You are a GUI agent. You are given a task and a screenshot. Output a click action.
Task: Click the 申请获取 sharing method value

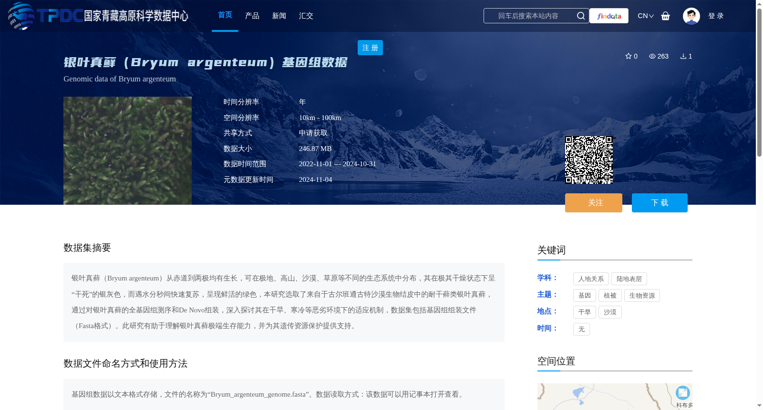point(313,133)
